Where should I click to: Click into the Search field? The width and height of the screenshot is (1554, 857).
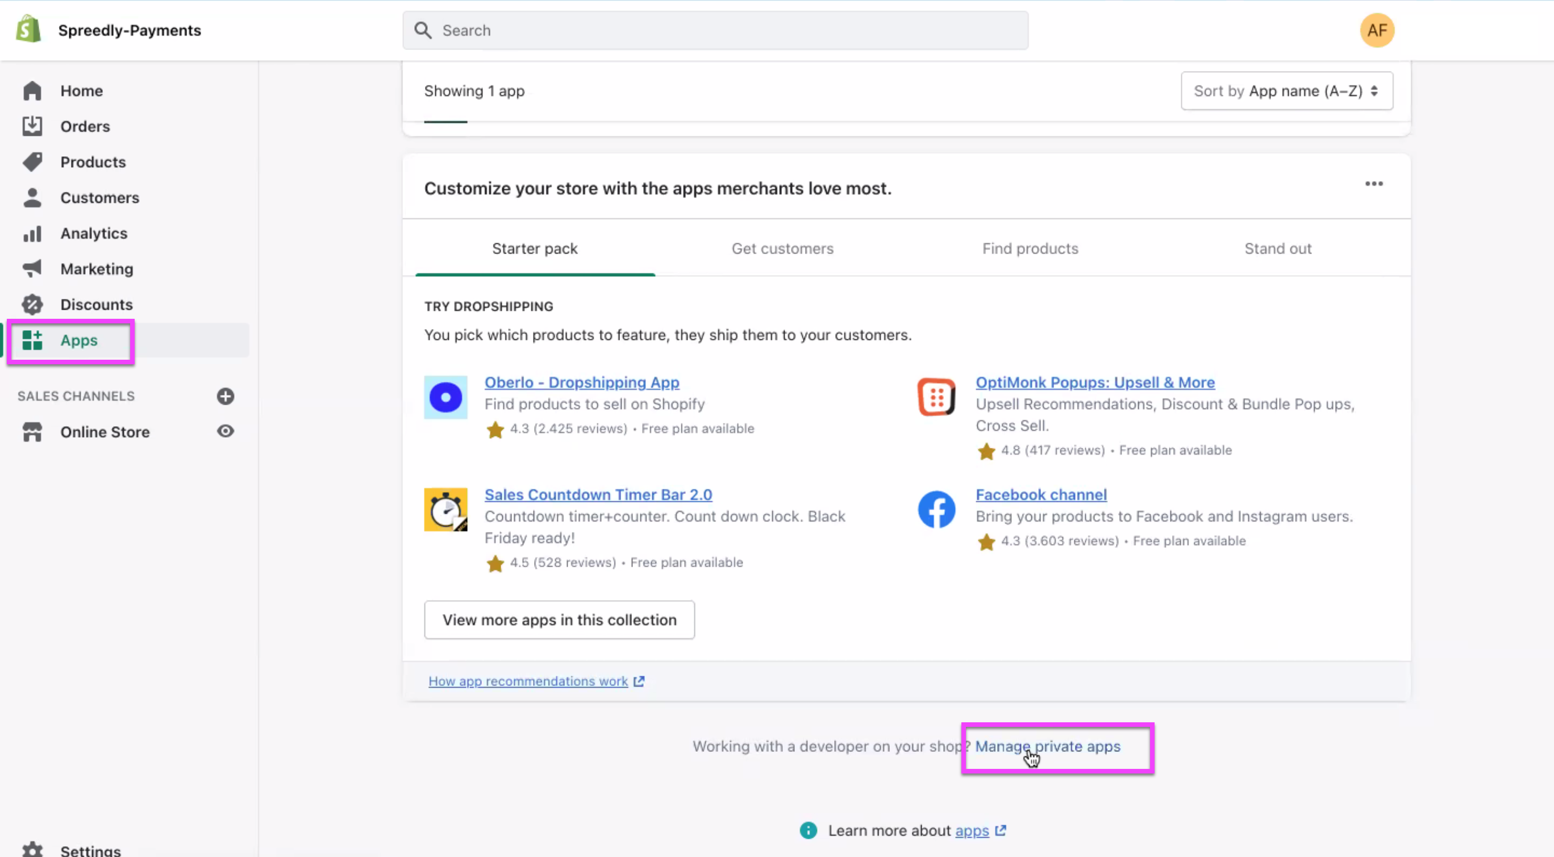(x=715, y=30)
